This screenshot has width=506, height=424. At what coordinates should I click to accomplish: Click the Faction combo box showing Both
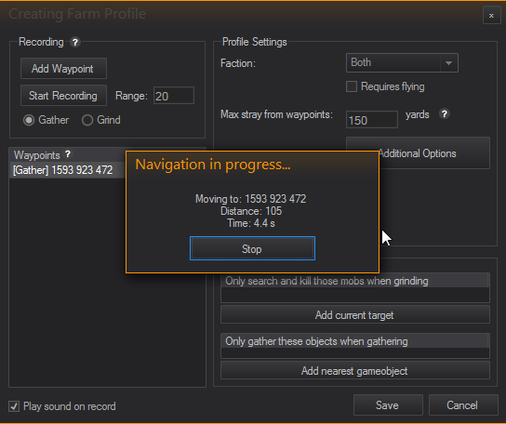(402, 62)
